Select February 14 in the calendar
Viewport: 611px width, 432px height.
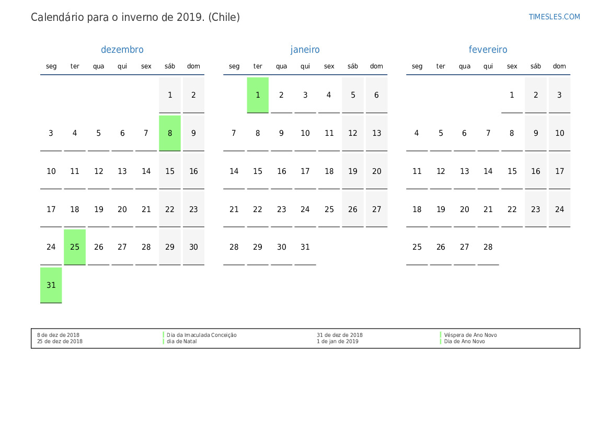[488, 171]
